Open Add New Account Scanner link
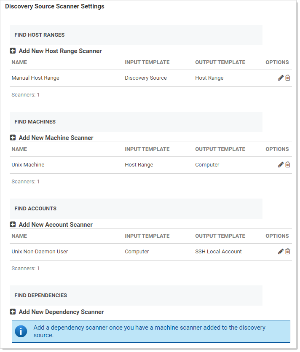 tap(56, 225)
